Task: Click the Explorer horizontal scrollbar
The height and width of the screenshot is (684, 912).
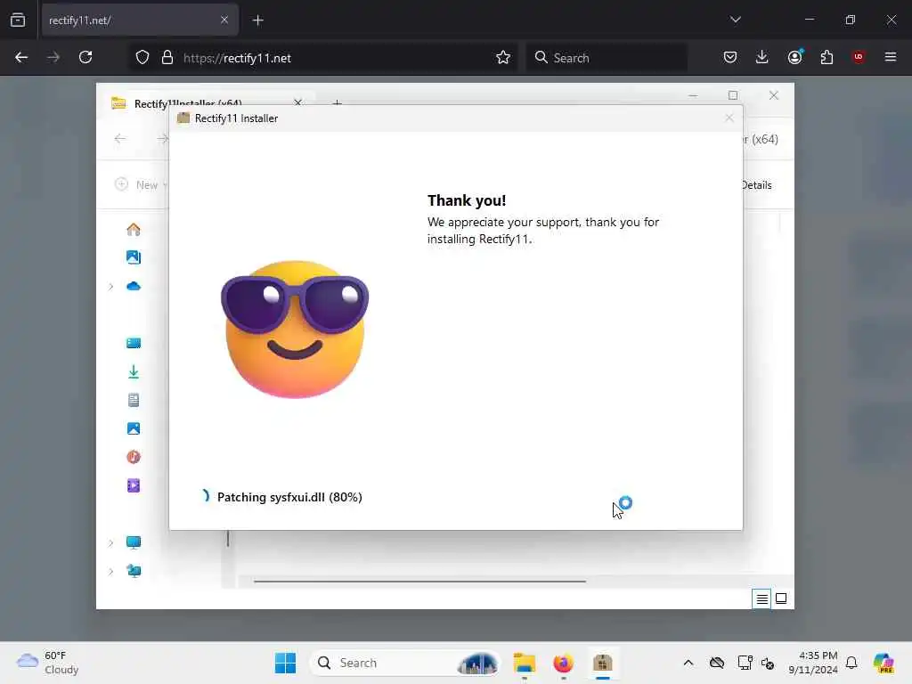Action: pos(419,581)
